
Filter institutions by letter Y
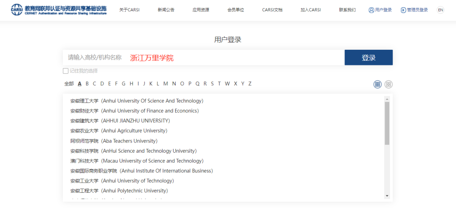click(x=242, y=84)
